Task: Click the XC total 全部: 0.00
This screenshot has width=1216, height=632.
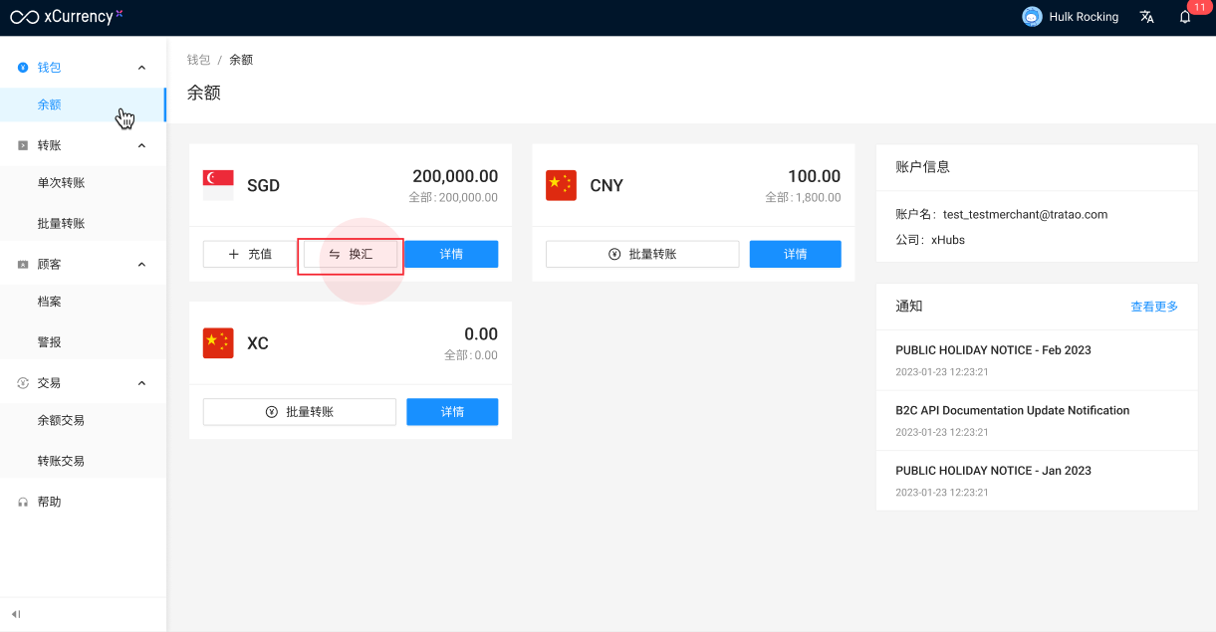Action: [x=471, y=355]
